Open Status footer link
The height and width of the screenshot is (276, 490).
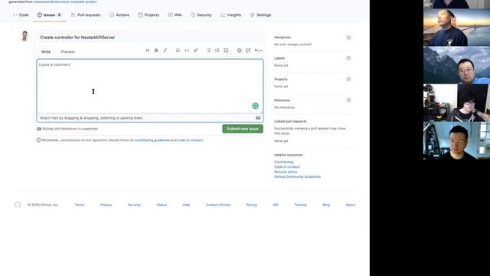coord(162,205)
